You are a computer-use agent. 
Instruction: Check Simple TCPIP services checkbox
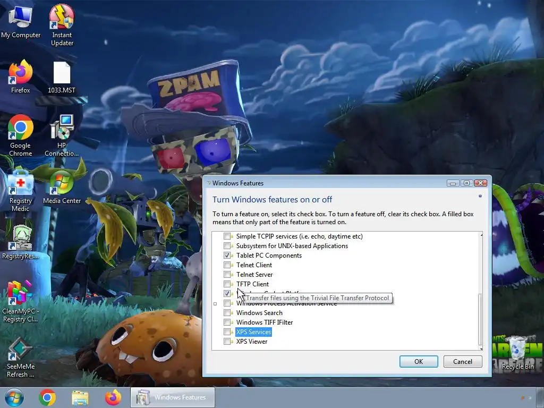point(227,236)
